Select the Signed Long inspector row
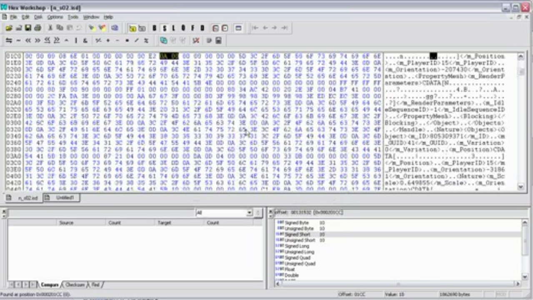The width and height of the screenshot is (533, 300). point(398,246)
